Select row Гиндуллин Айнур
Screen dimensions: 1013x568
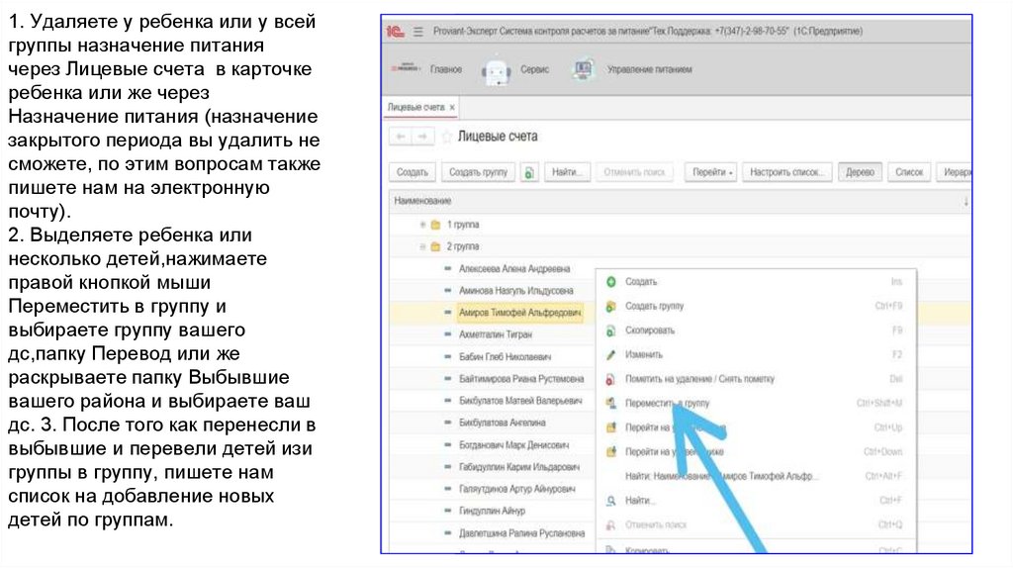coord(492,512)
